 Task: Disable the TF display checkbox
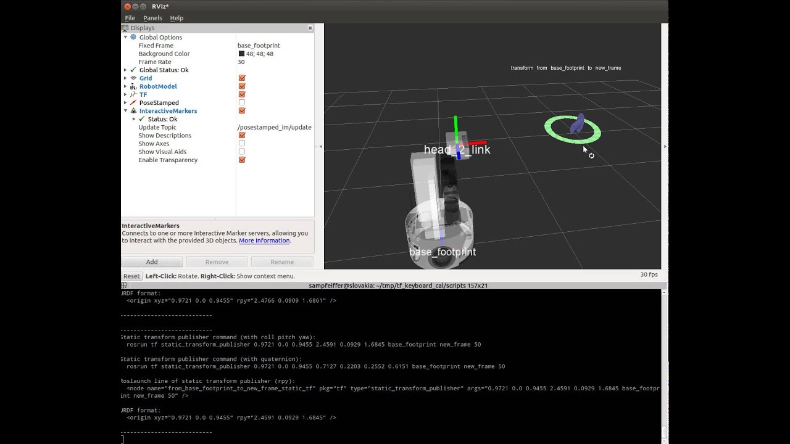tap(242, 94)
